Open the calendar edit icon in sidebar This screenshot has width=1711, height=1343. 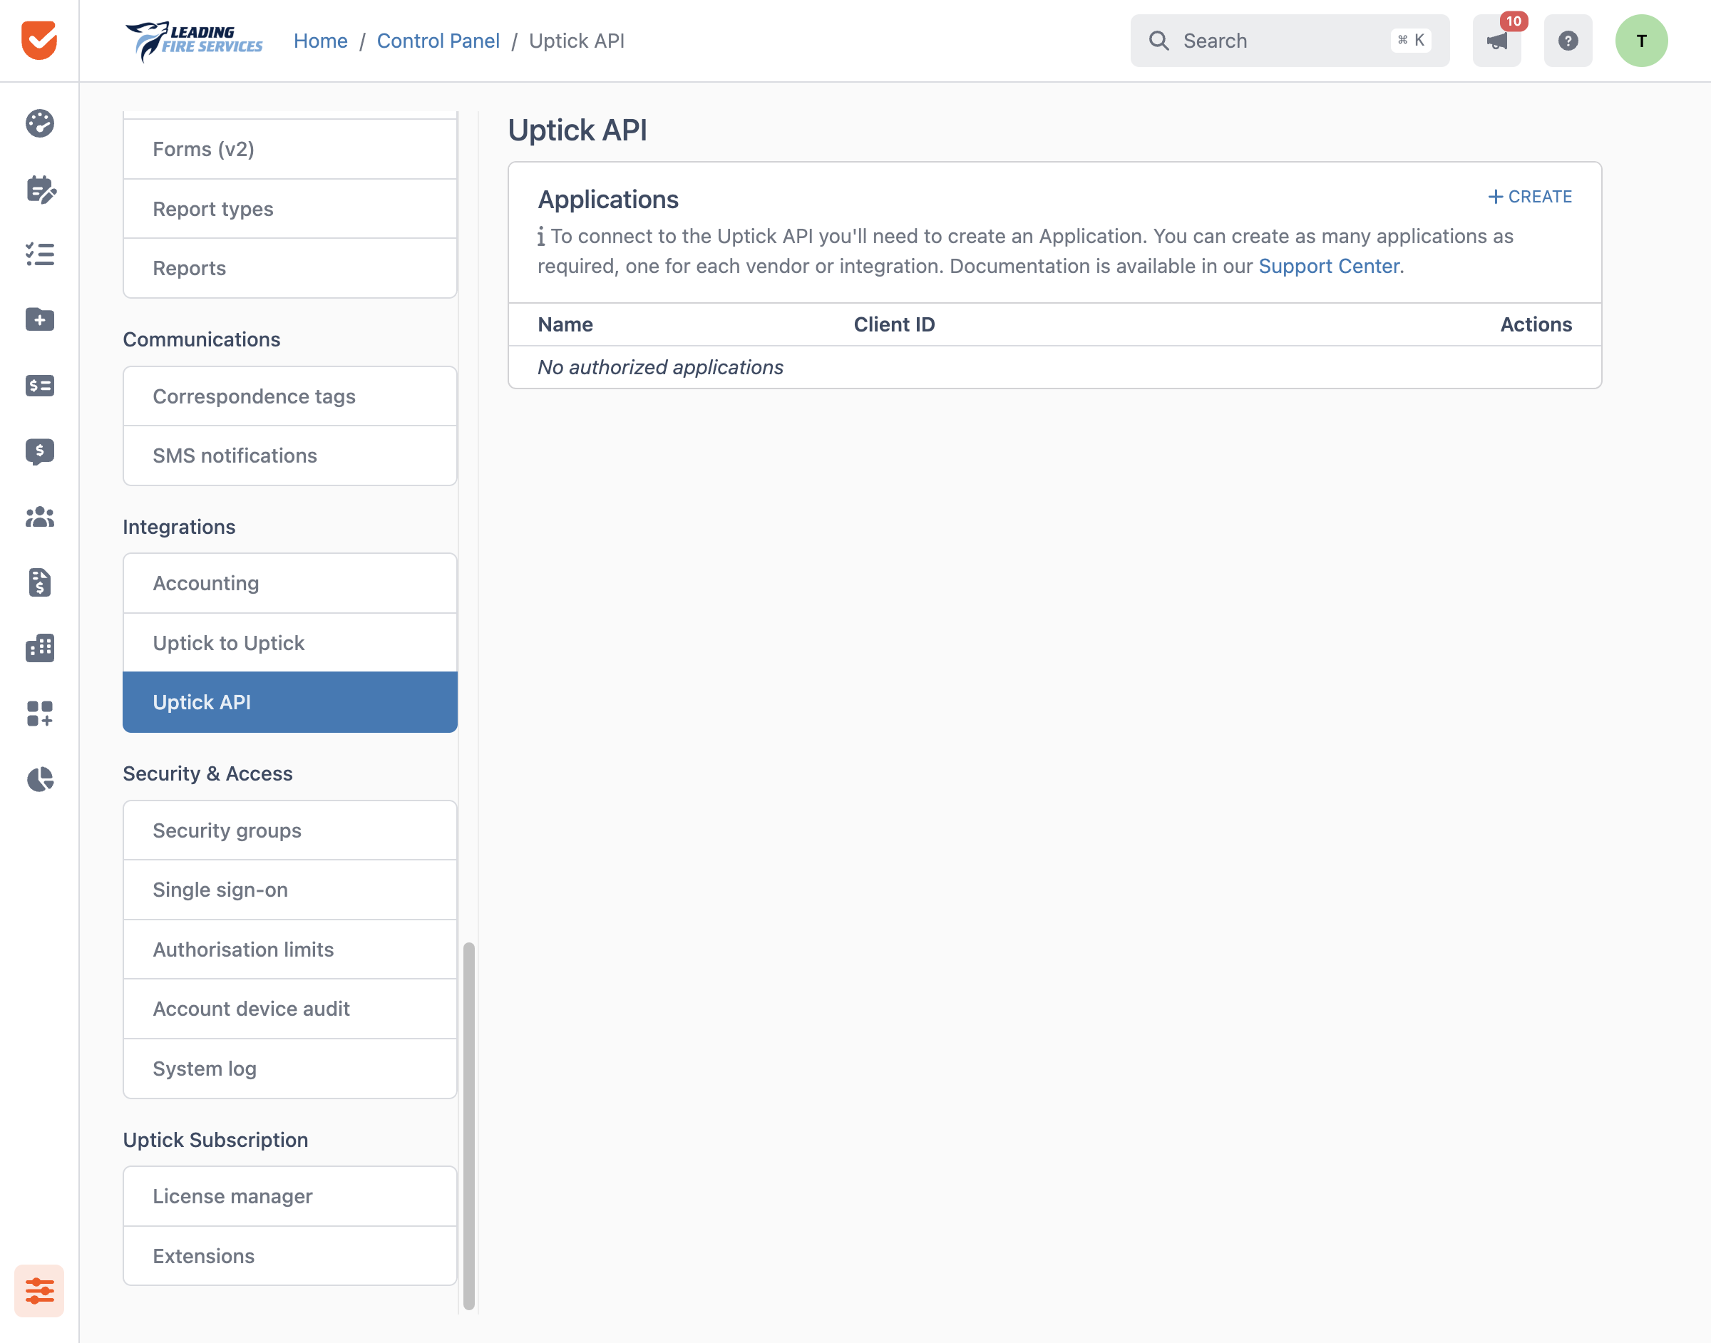[x=40, y=190]
